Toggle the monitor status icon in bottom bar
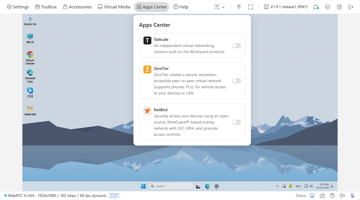This screenshot has height=200, width=360. coord(312,196)
